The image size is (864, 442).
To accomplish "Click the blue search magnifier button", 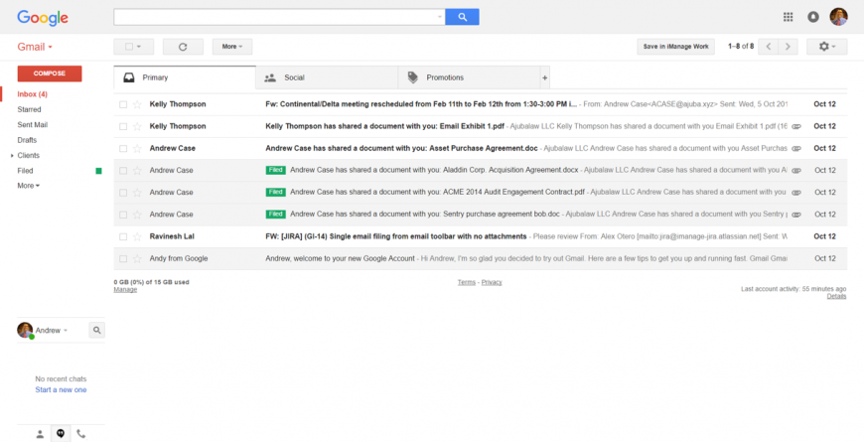I will [x=462, y=17].
